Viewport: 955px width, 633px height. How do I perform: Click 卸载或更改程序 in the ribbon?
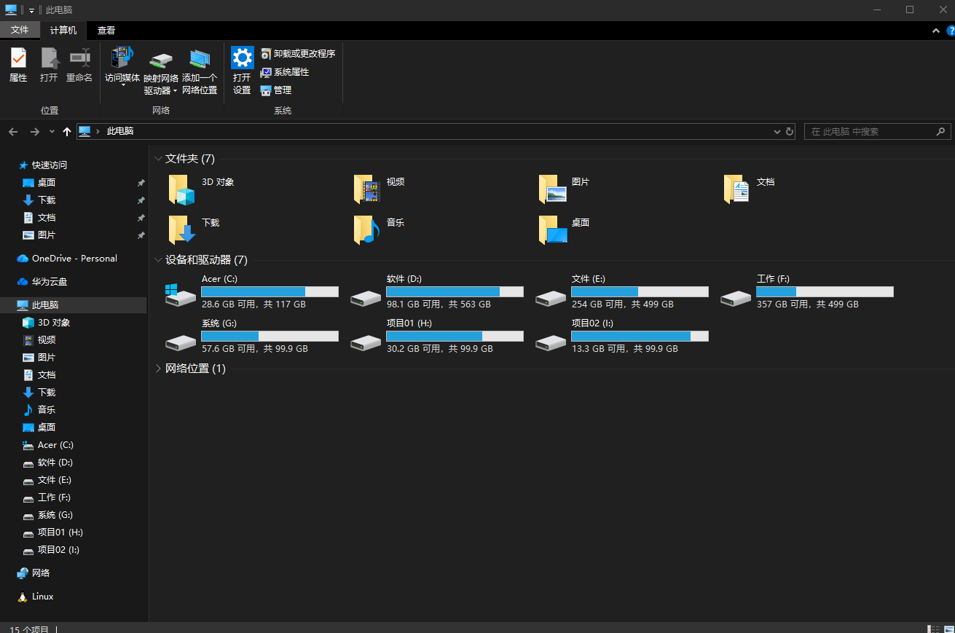coord(298,54)
